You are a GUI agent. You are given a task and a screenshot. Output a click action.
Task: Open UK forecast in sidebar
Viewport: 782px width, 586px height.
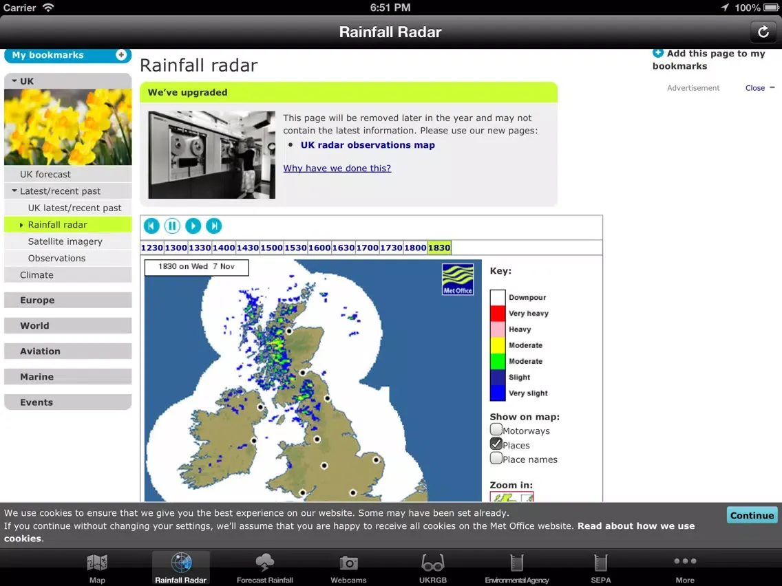(68, 175)
